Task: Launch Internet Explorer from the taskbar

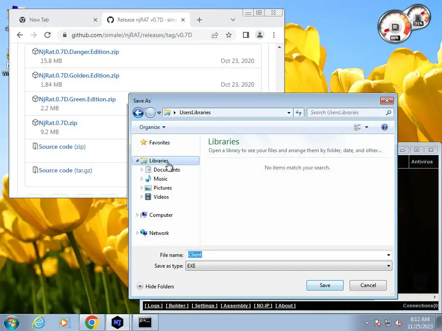Action: (x=38, y=322)
